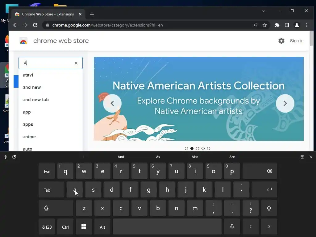Pick the 'As' word prediction
The height and width of the screenshot is (237, 316).
coord(158,157)
